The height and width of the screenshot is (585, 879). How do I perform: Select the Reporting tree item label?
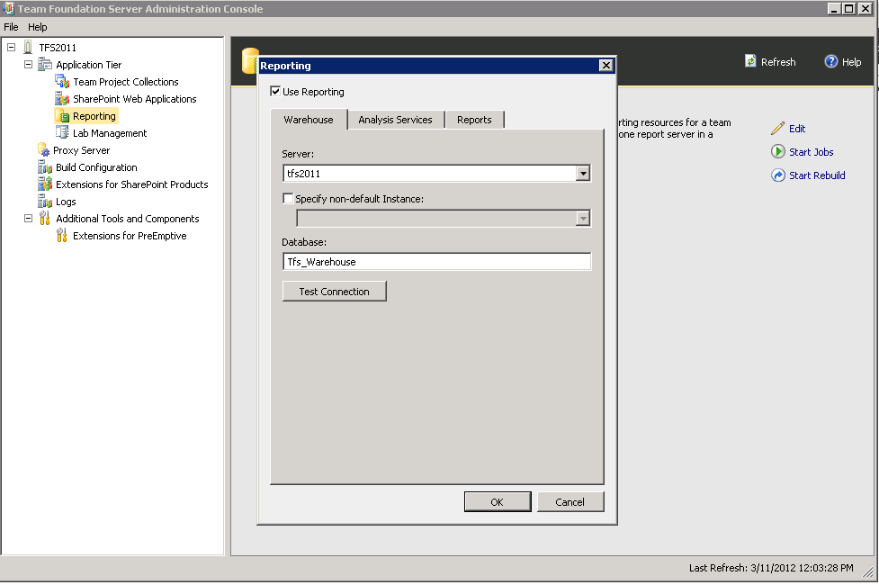tap(94, 116)
